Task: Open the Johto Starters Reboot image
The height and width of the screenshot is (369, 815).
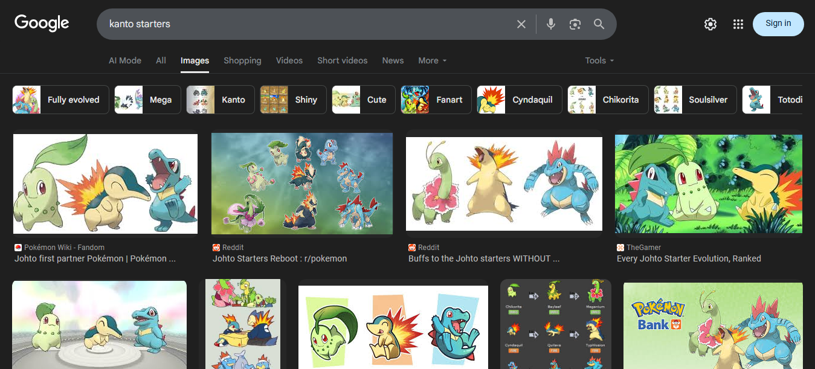Action: point(302,184)
